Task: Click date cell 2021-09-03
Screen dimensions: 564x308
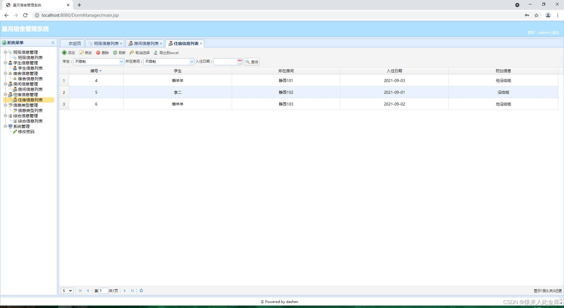Action: coord(394,81)
